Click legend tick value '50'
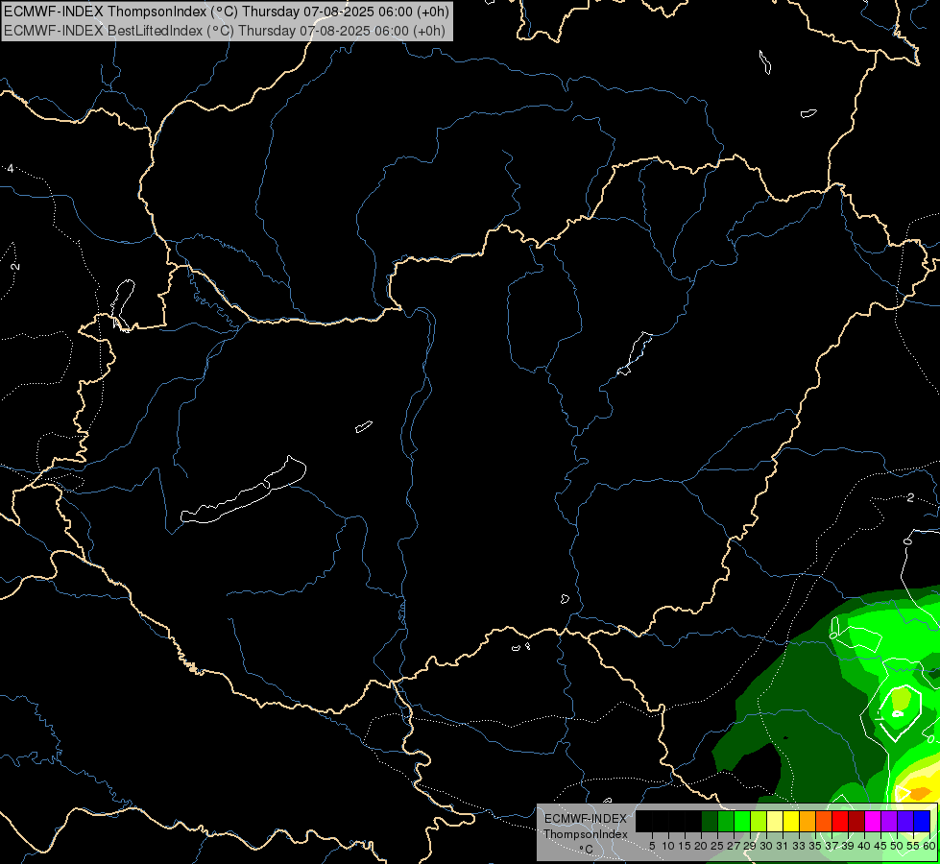 (897, 846)
